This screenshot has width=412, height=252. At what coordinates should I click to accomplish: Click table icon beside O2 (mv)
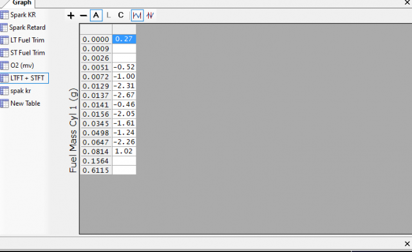[5, 65]
